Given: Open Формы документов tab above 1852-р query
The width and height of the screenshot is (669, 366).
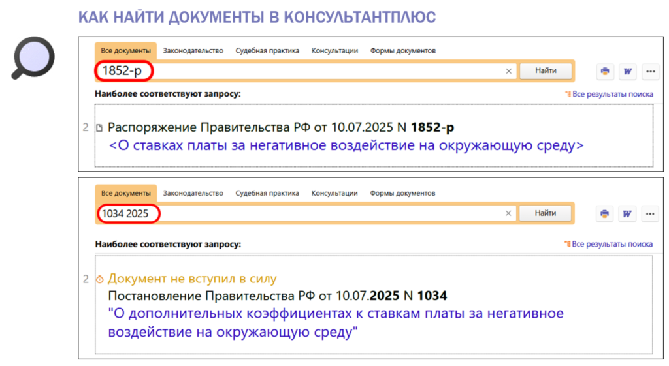Looking at the screenshot, I should [x=402, y=51].
